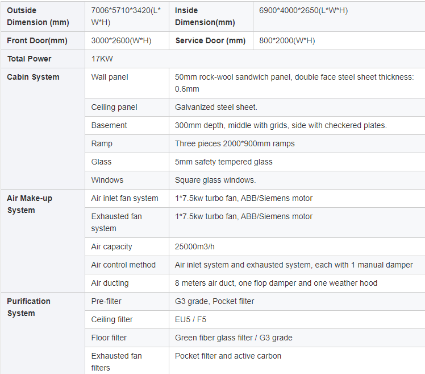Select the Wall panel row label
The image size is (425, 374).
[x=110, y=77]
